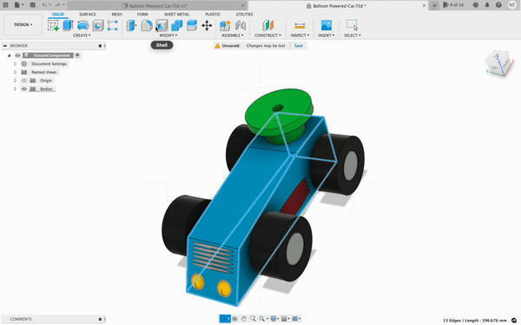Open the Display Settings dropdown

click(x=274, y=319)
